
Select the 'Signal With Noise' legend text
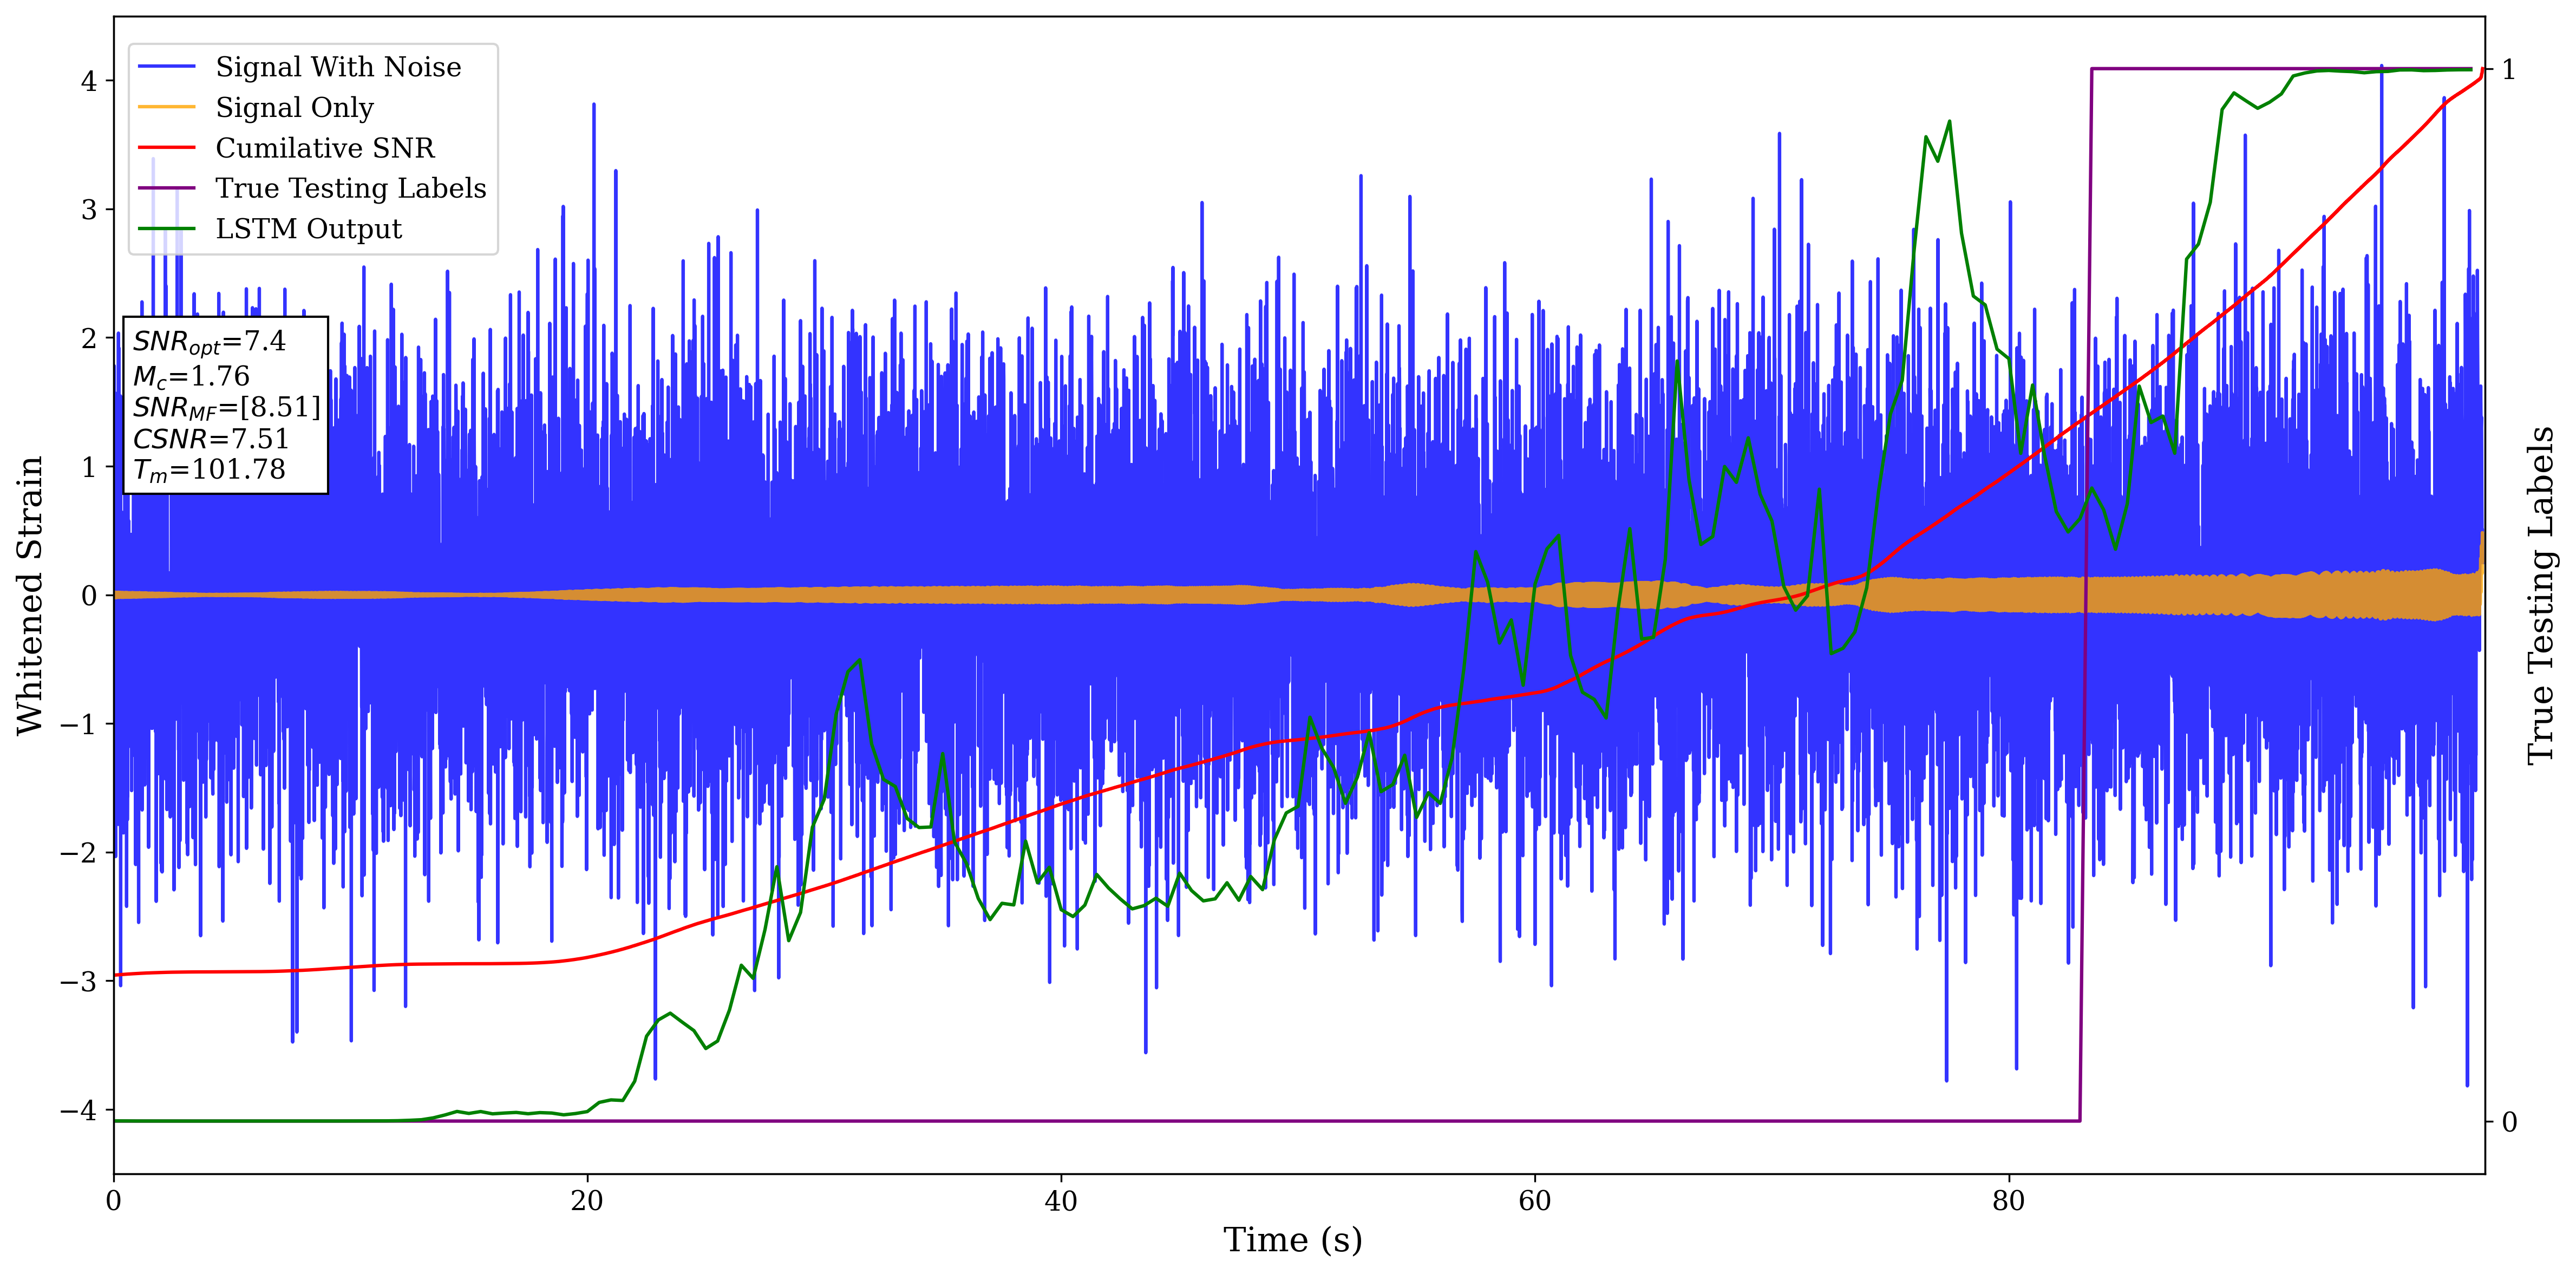338,67
